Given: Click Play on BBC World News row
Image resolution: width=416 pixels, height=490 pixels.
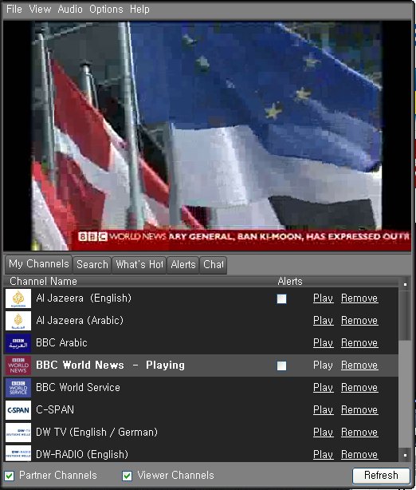Looking at the screenshot, I should point(324,366).
